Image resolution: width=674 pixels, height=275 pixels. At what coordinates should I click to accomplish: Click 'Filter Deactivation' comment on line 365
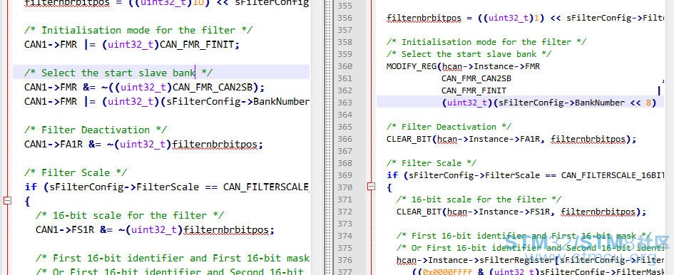pyautogui.click(x=449, y=127)
